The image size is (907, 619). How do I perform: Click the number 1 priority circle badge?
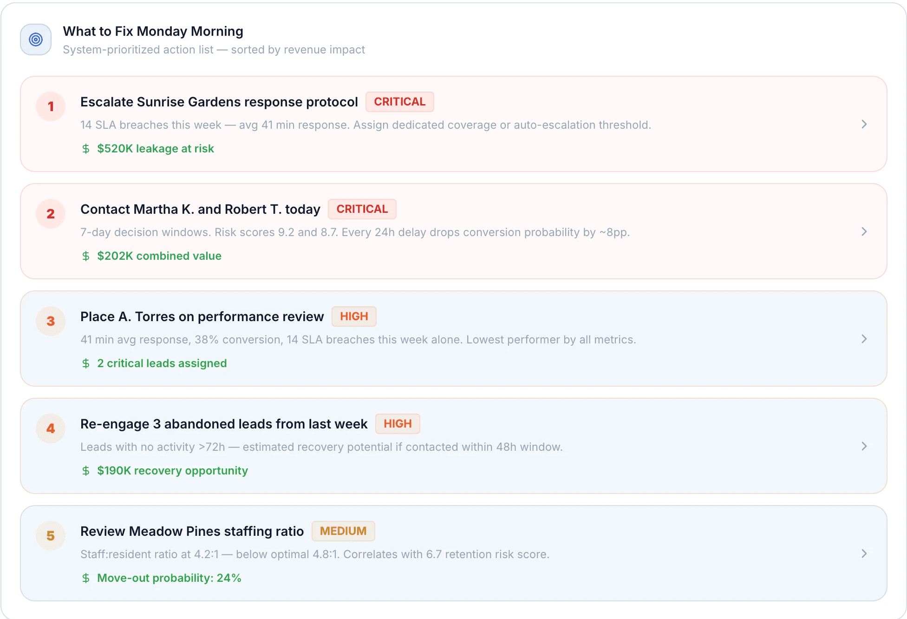[x=51, y=106]
